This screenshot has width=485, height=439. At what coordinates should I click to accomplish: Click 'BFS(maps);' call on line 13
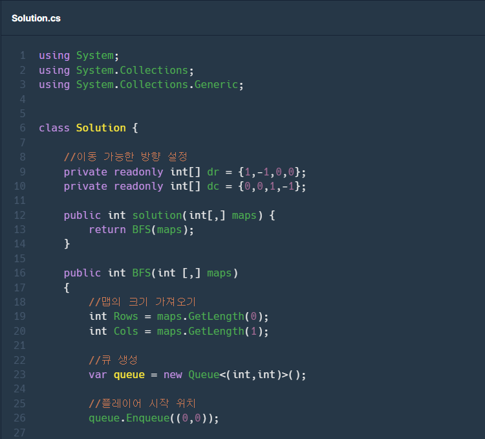coord(163,230)
